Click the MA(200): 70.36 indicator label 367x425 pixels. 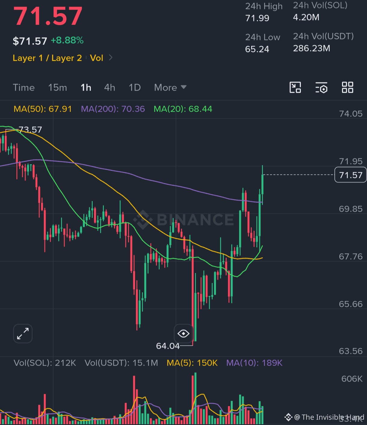point(113,109)
